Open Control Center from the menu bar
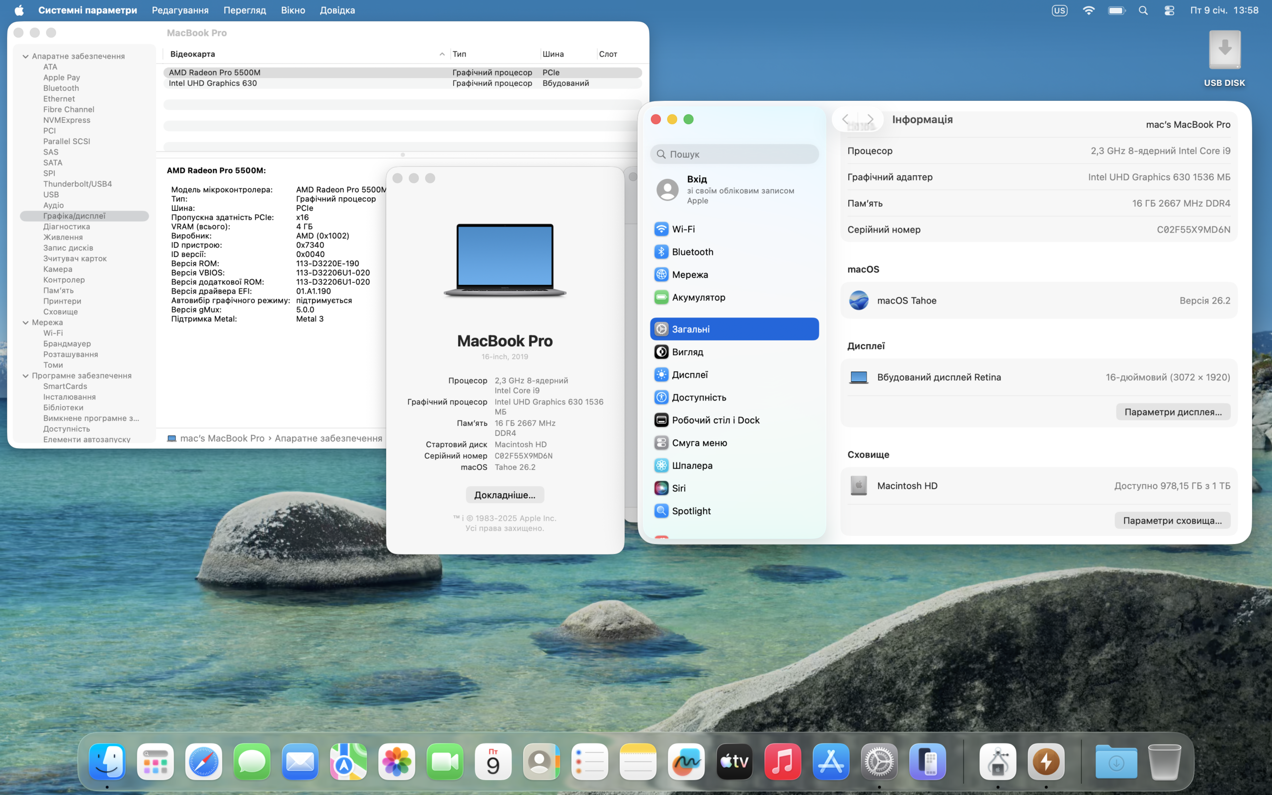This screenshot has width=1272, height=795. pyautogui.click(x=1169, y=10)
